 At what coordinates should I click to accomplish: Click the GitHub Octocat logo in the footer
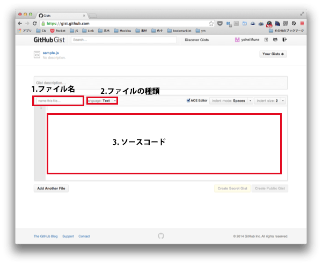click(x=161, y=236)
